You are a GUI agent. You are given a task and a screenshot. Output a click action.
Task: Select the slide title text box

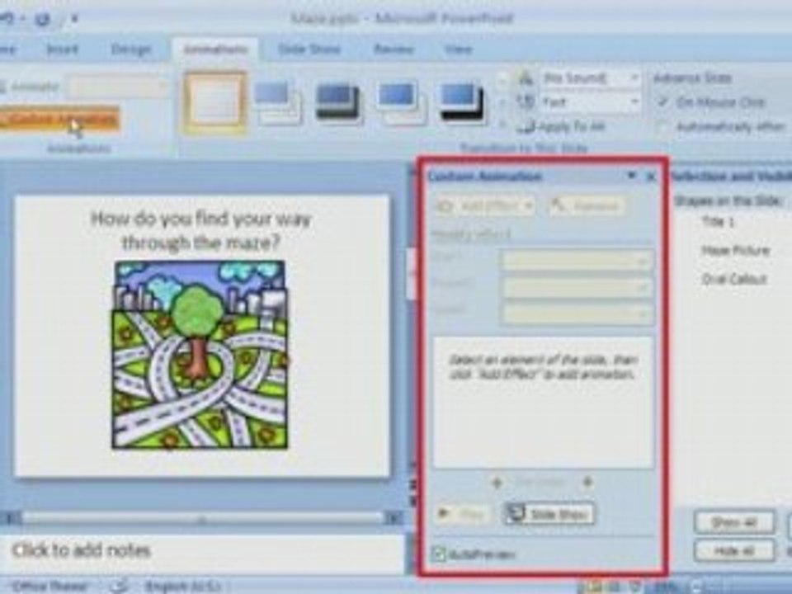[201, 230]
